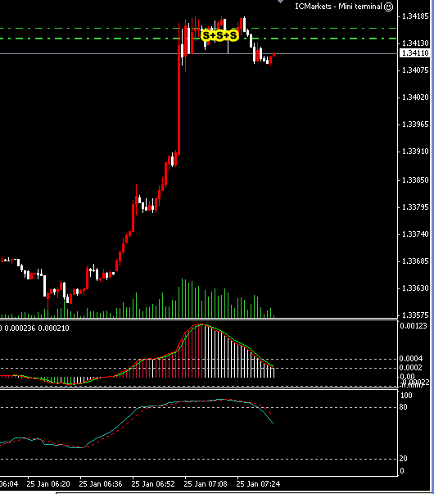The width and height of the screenshot is (434, 494).
Task: Select the yellow S+S+S trade marker
Action: point(219,35)
